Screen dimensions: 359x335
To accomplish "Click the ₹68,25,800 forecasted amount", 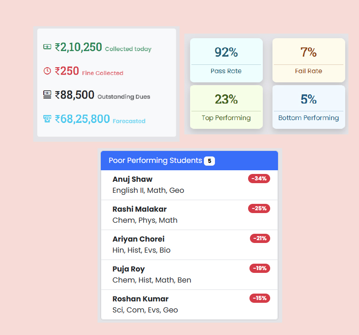I will pyautogui.click(x=82, y=119).
